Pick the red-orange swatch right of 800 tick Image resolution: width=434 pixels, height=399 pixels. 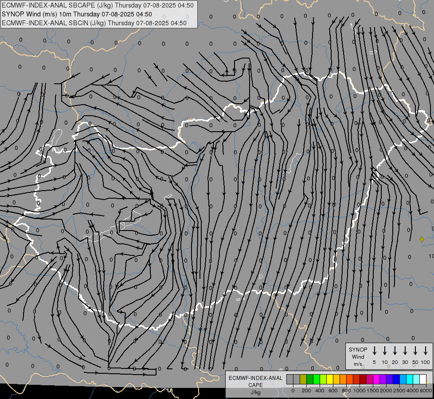pos(350,379)
